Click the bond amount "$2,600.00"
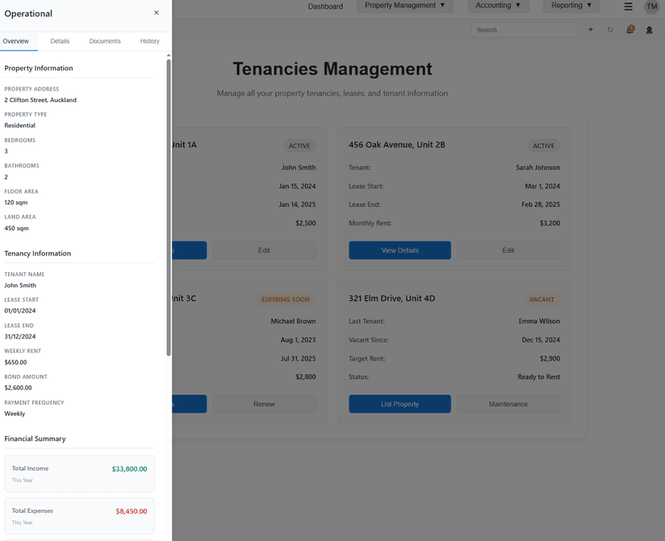Screen dimensions: 665x541 tap(18, 388)
